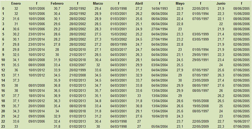Click date 10/04/2018 in row 21
The image size is (252, 129).
click(160, 116)
